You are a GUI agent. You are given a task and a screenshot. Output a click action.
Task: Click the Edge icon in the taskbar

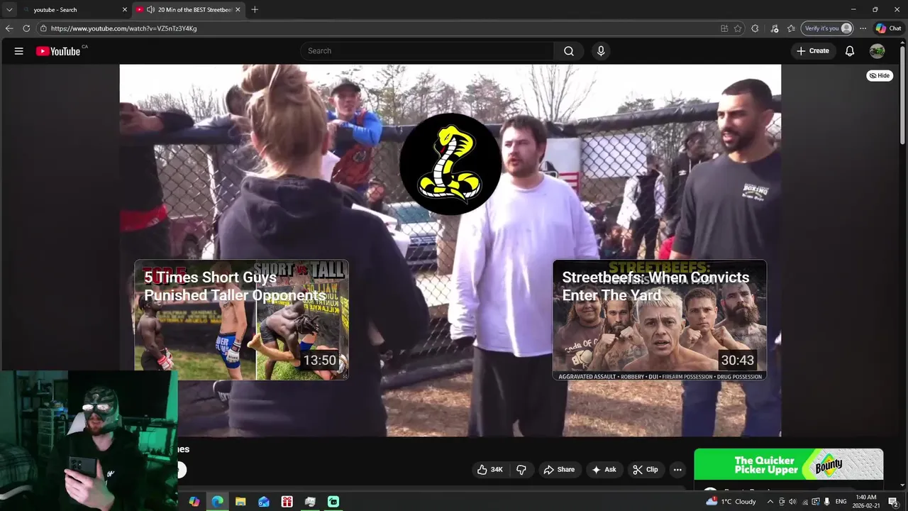point(217,502)
